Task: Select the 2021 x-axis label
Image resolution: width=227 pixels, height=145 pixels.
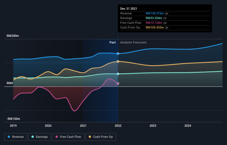Action: point(83,126)
